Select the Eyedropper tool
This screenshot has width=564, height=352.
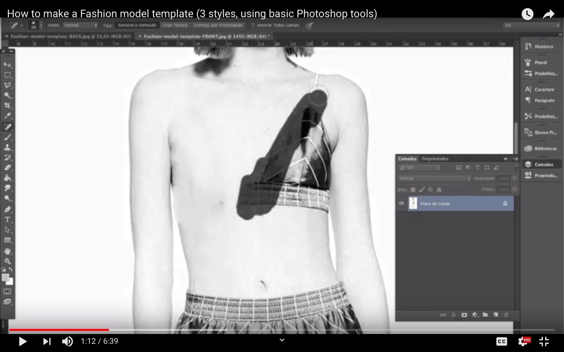point(7,116)
